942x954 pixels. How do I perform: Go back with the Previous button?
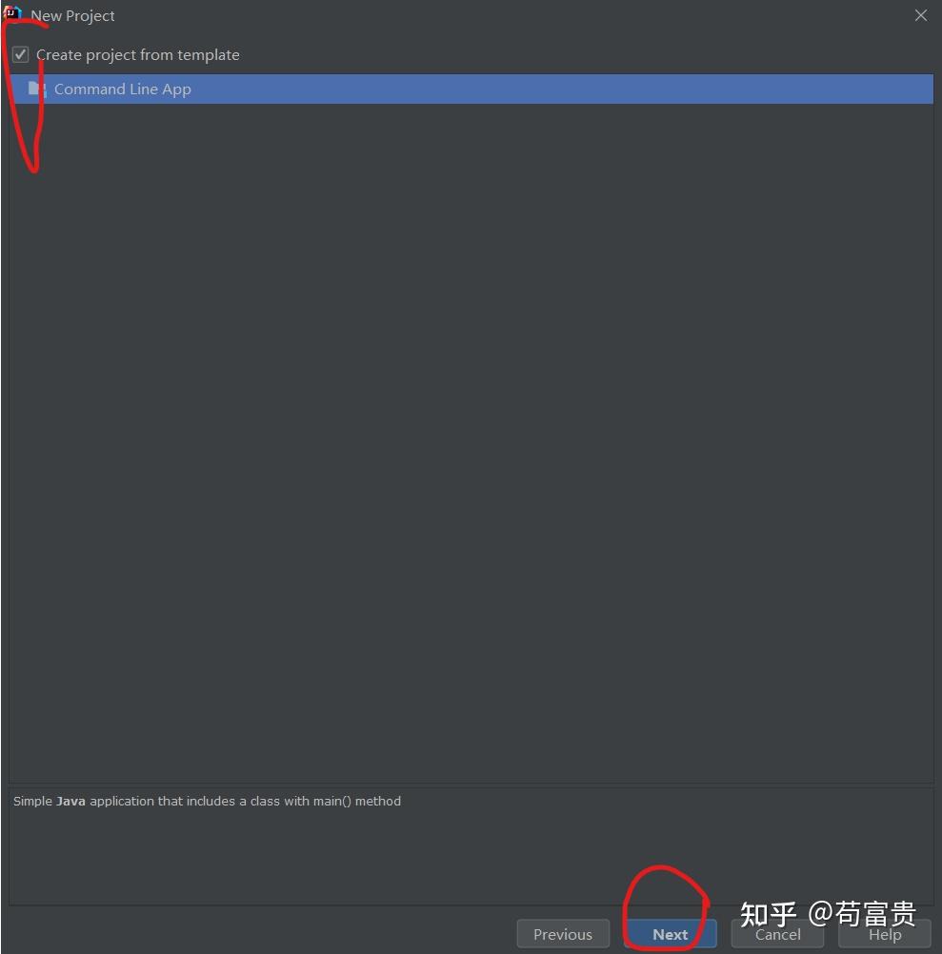coord(563,934)
